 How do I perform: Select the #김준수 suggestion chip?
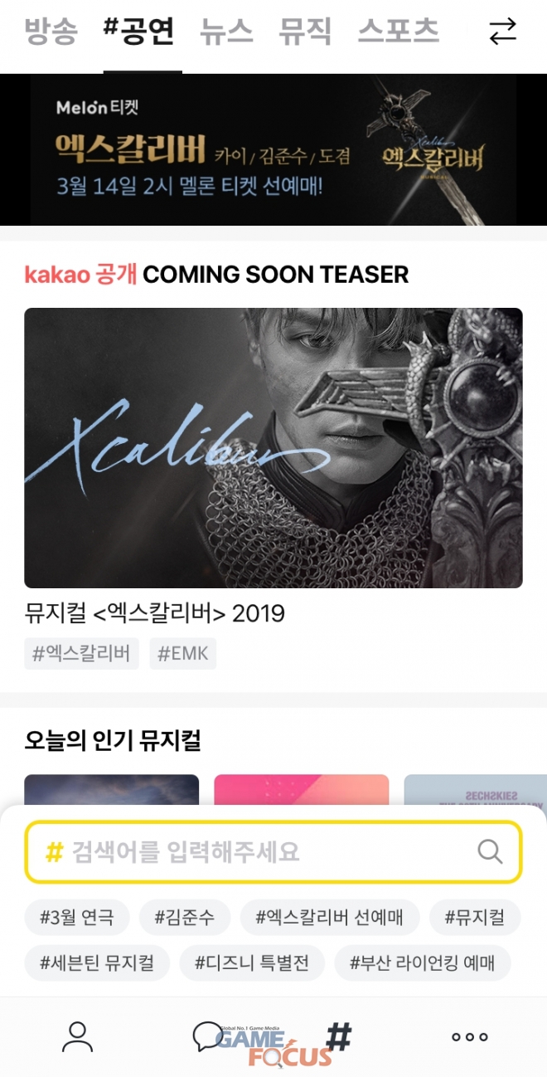185,918
